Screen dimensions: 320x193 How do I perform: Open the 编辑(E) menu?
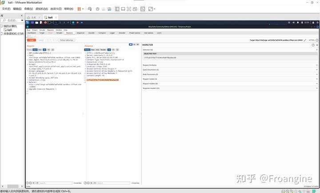click(17, 9)
